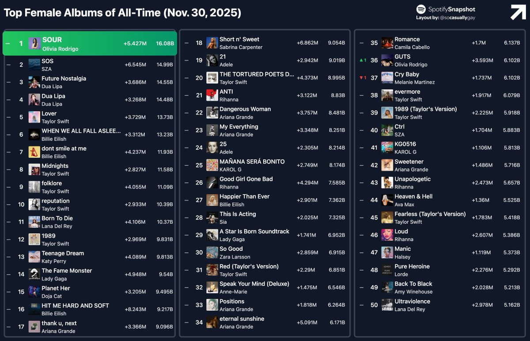This screenshot has width=530, height=341.
Task: Click the red down arrow beside Cry Baby
Action: pyautogui.click(x=360, y=78)
